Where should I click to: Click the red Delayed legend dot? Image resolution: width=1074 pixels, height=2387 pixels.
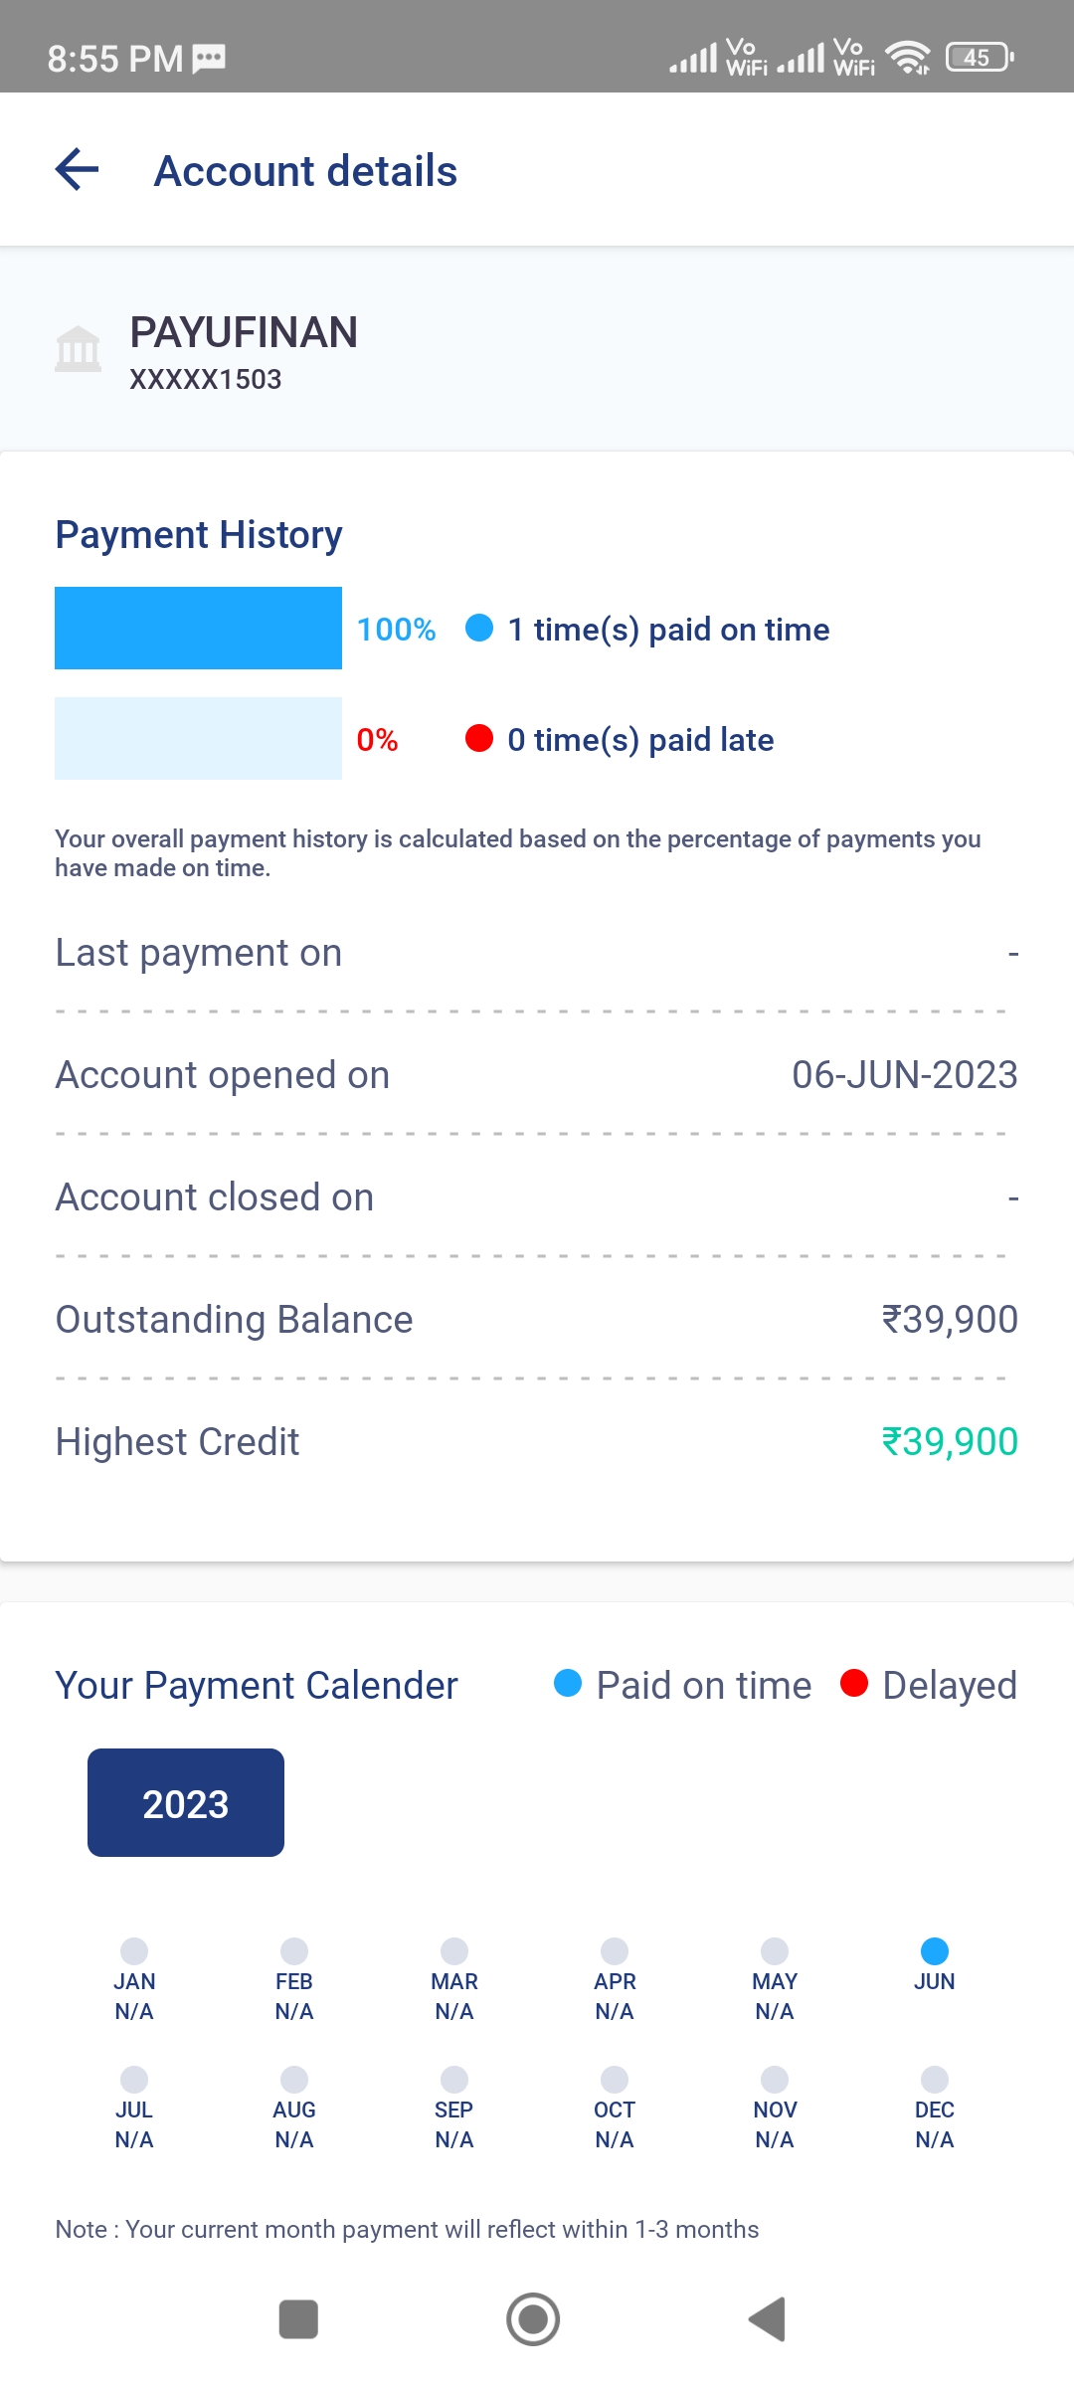[854, 1683]
